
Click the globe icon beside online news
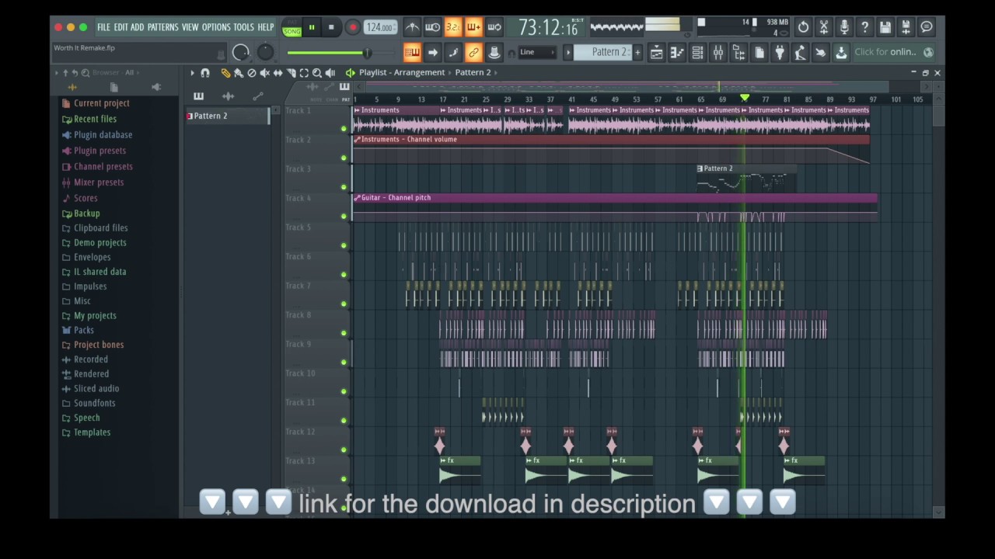(x=928, y=52)
